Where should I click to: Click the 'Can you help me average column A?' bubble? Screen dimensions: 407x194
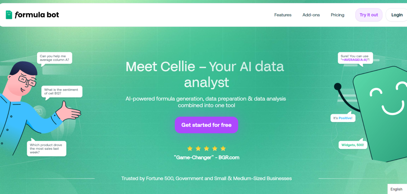tap(54, 58)
